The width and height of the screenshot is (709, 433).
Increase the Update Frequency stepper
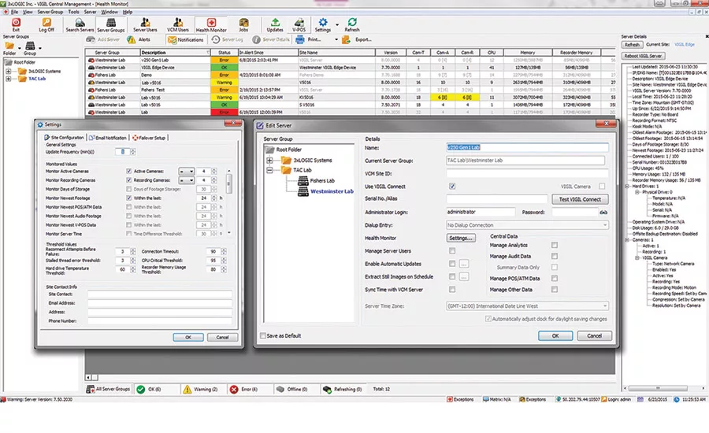(133, 150)
